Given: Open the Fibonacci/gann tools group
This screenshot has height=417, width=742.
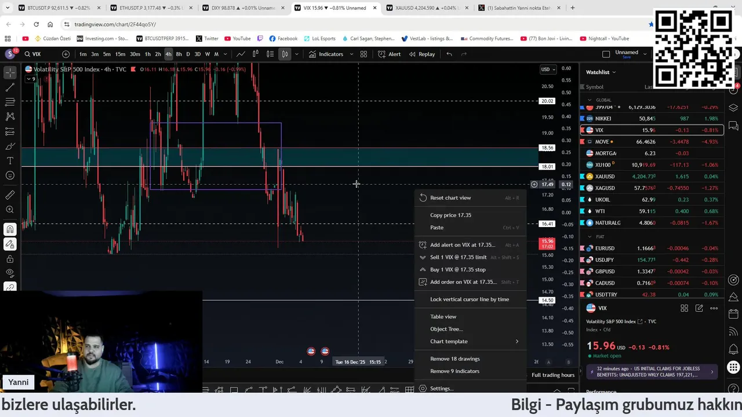Looking at the screenshot, I should pos(10,102).
